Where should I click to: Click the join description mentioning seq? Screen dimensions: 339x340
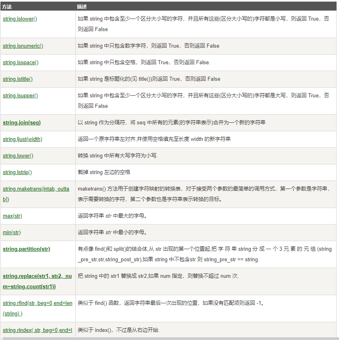click(171, 122)
